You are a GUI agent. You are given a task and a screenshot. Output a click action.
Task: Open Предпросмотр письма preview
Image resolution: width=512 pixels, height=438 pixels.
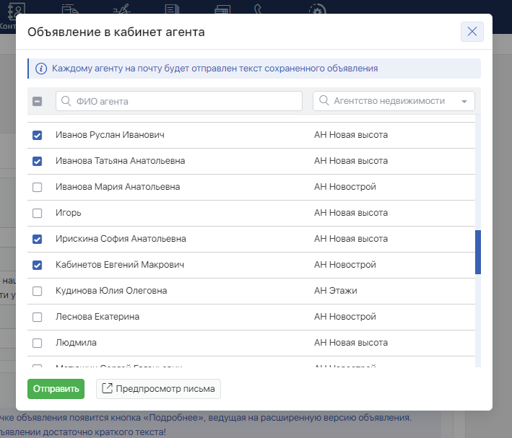(159, 389)
